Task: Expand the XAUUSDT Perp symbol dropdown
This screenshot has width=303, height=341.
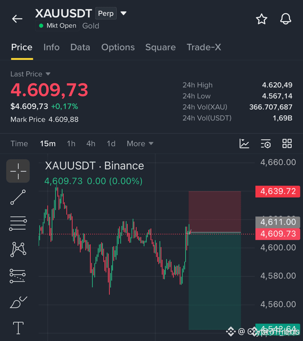Action: click(x=124, y=13)
